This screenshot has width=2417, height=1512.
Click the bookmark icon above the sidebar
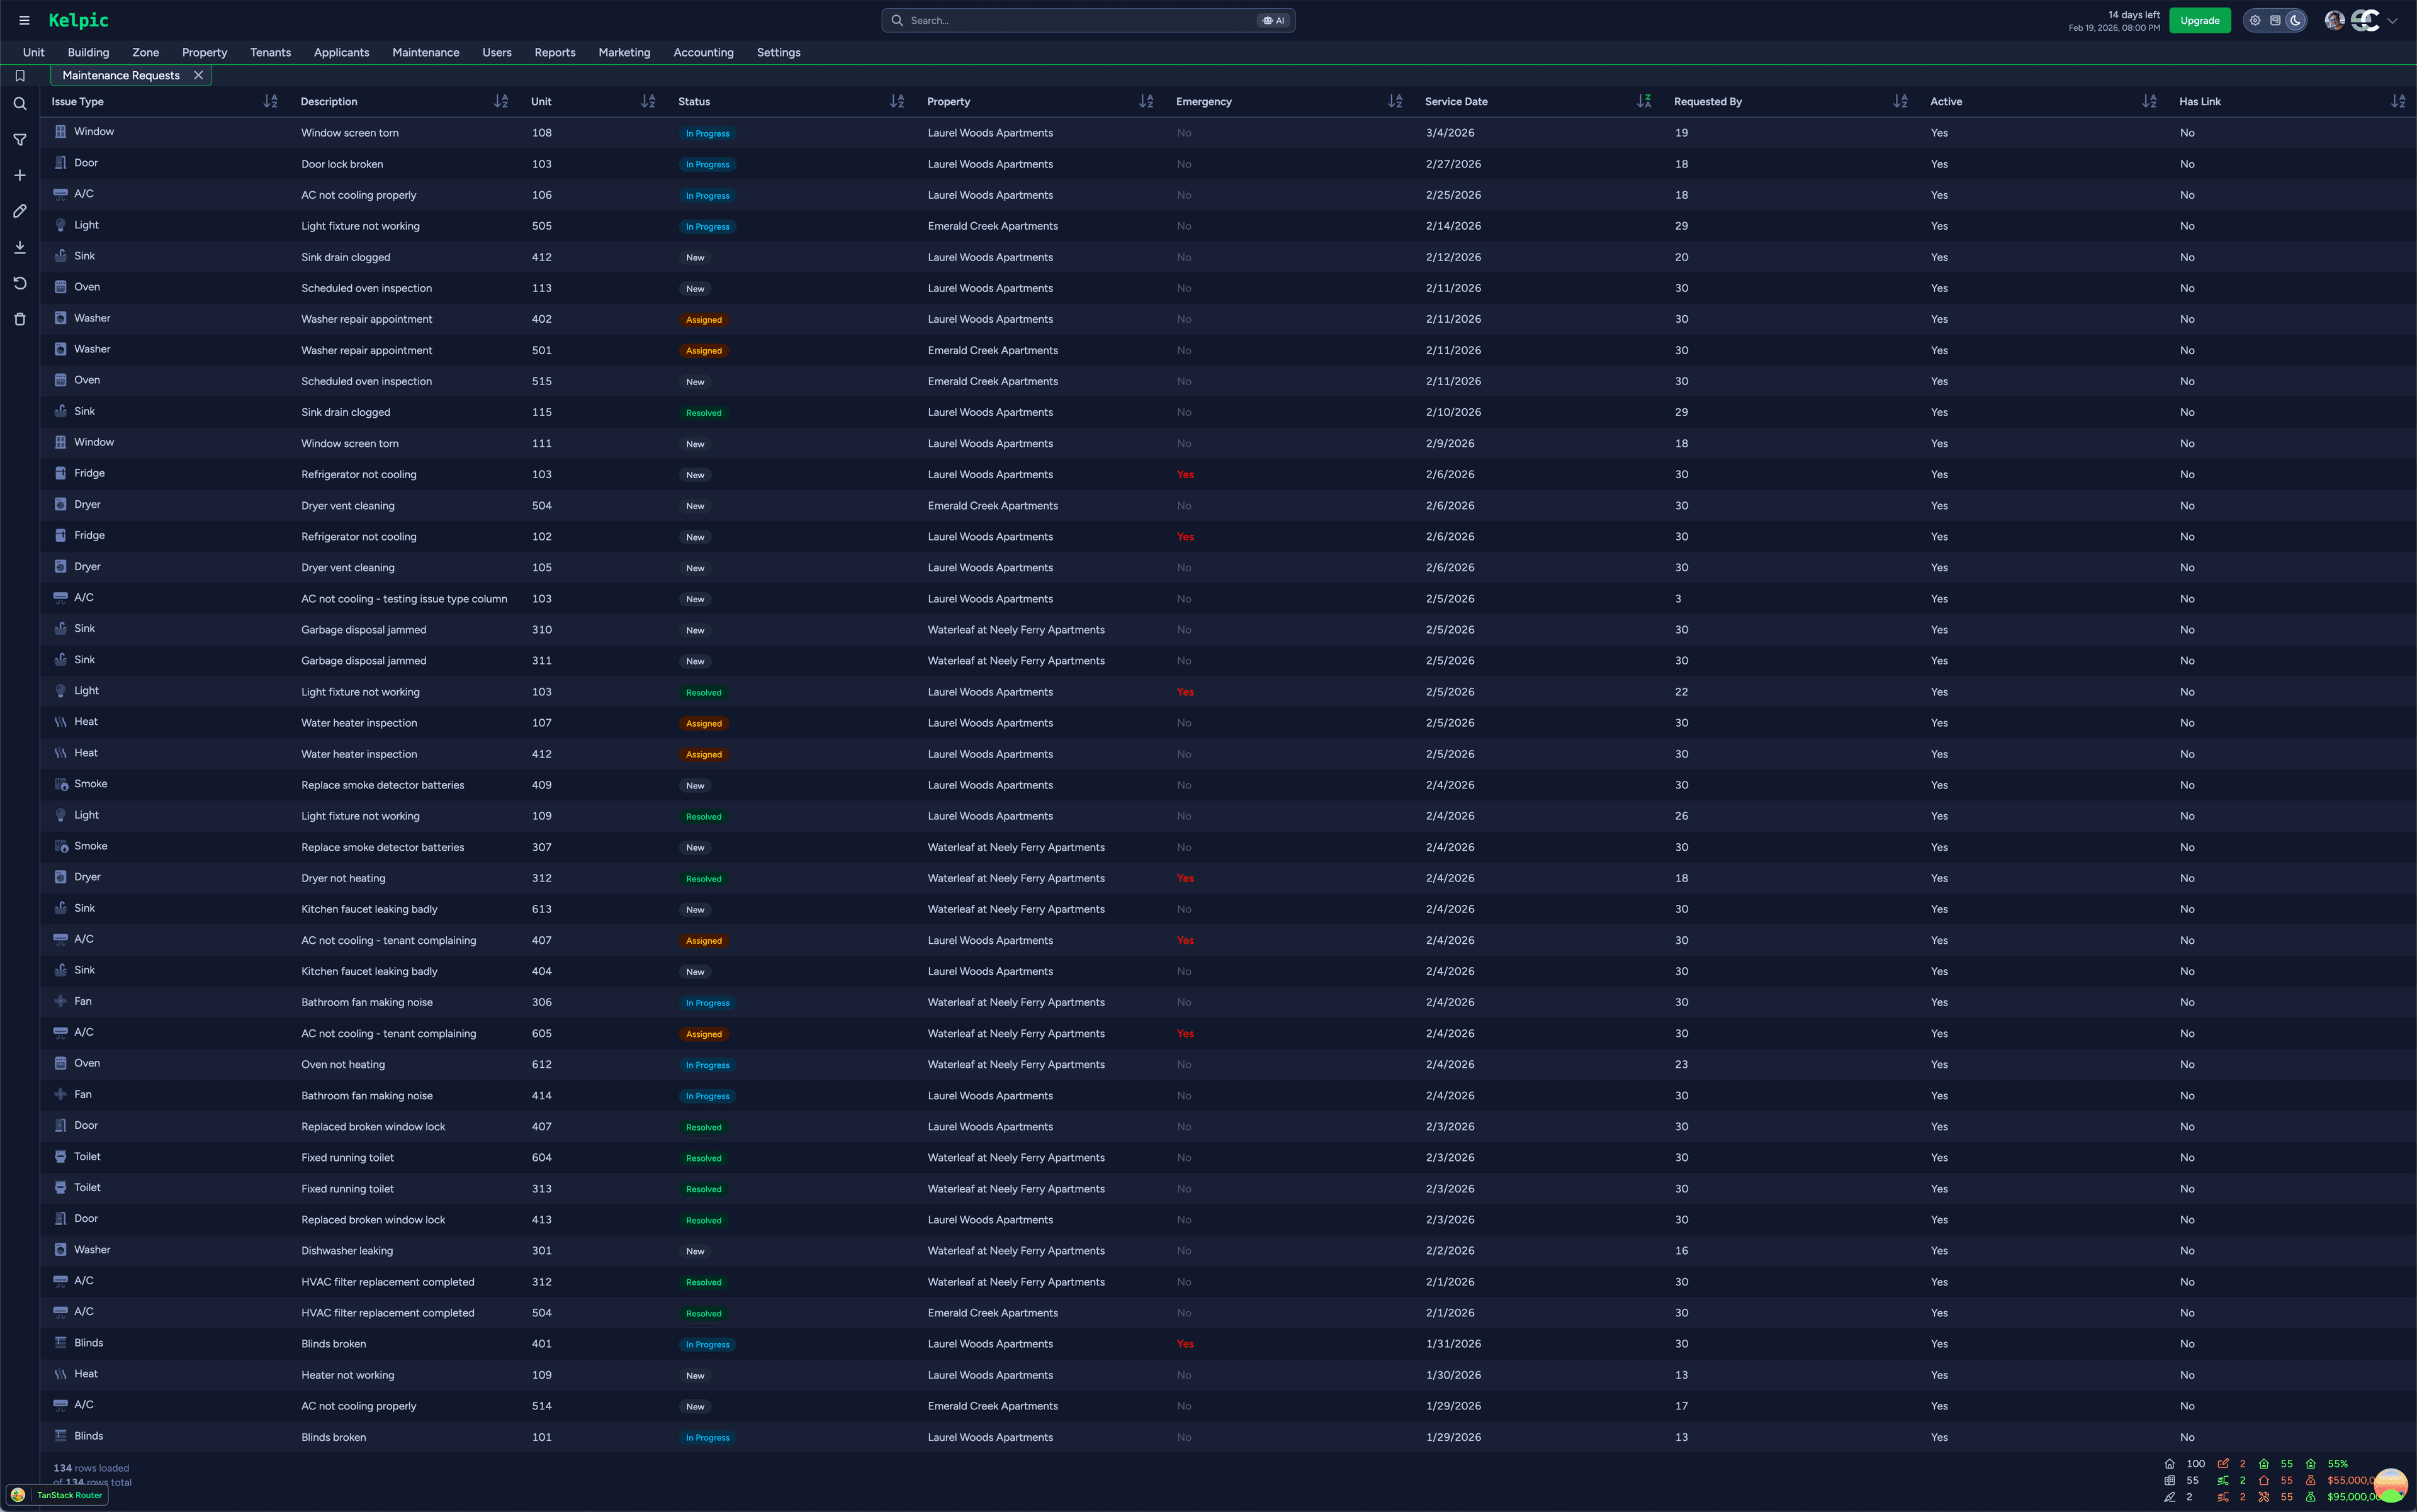[x=19, y=75]
